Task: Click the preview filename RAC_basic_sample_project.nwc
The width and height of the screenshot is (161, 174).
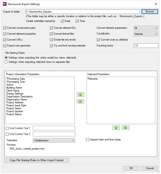Action: coord(27,149)
